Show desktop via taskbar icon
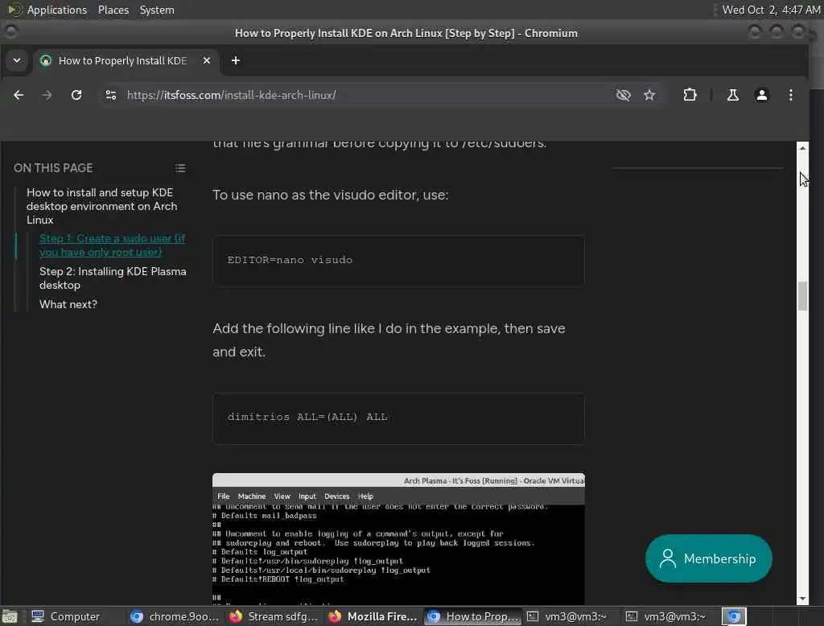The image size is (824, 626). click(x=10, y=616)
